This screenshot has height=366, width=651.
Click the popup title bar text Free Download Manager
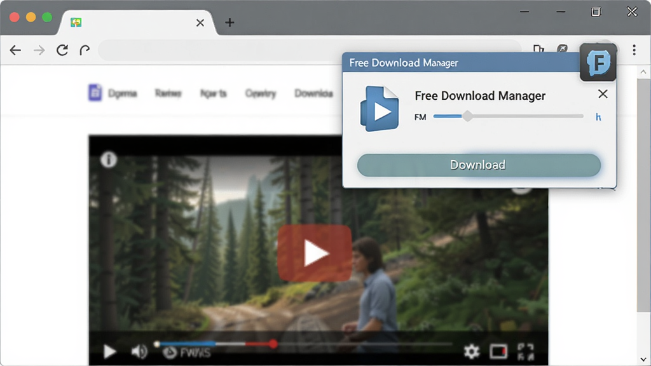tap(404, 63)
